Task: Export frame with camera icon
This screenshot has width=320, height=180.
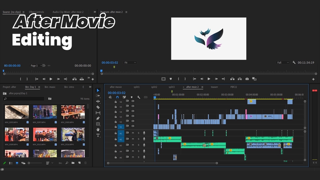Action: [x=247, y=79]
